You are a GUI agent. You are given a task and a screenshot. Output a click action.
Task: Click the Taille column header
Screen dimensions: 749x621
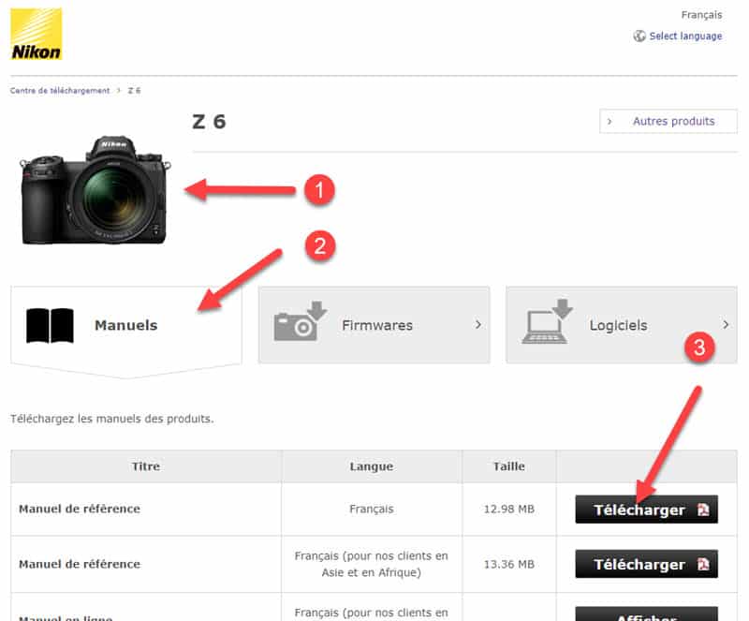pyautogui.click(x=509, y=466)
